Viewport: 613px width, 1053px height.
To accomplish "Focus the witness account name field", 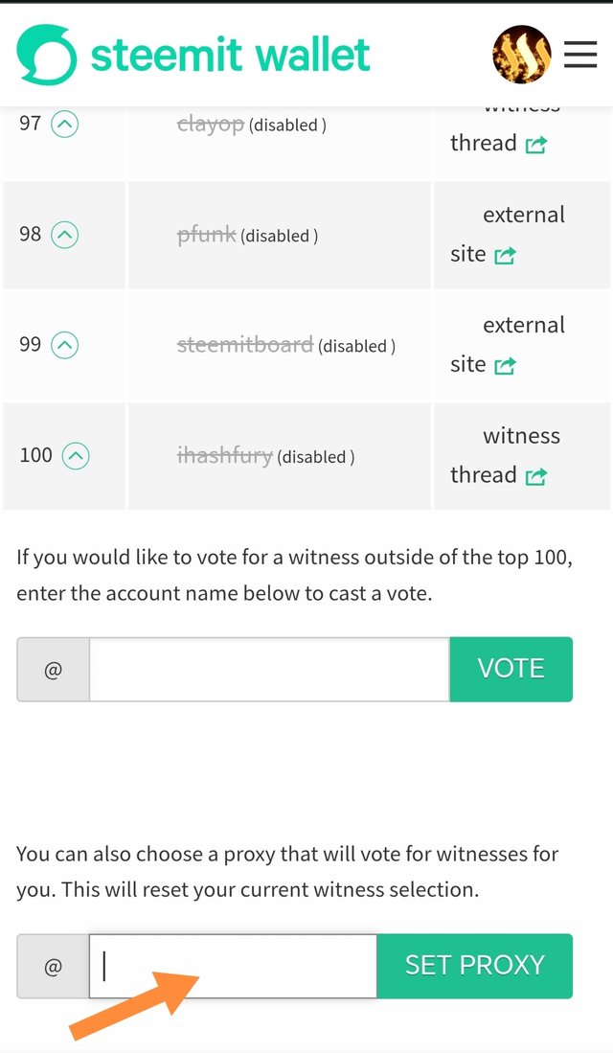I will click(x=269, y=669).
